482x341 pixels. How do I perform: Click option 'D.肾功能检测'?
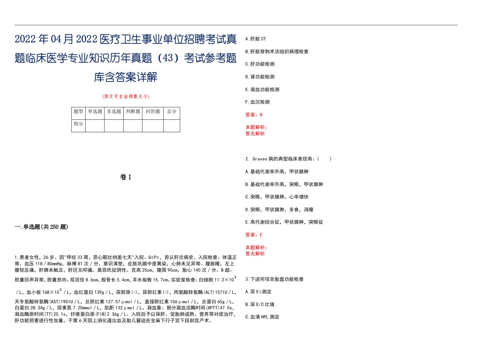(260, 77)
